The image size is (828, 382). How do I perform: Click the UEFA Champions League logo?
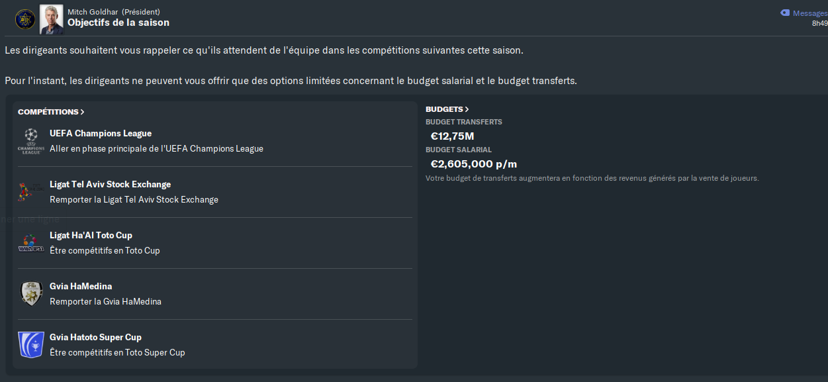tap(30, 141)
